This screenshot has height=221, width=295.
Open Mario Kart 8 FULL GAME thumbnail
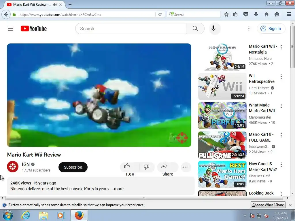tap(222, 145)
